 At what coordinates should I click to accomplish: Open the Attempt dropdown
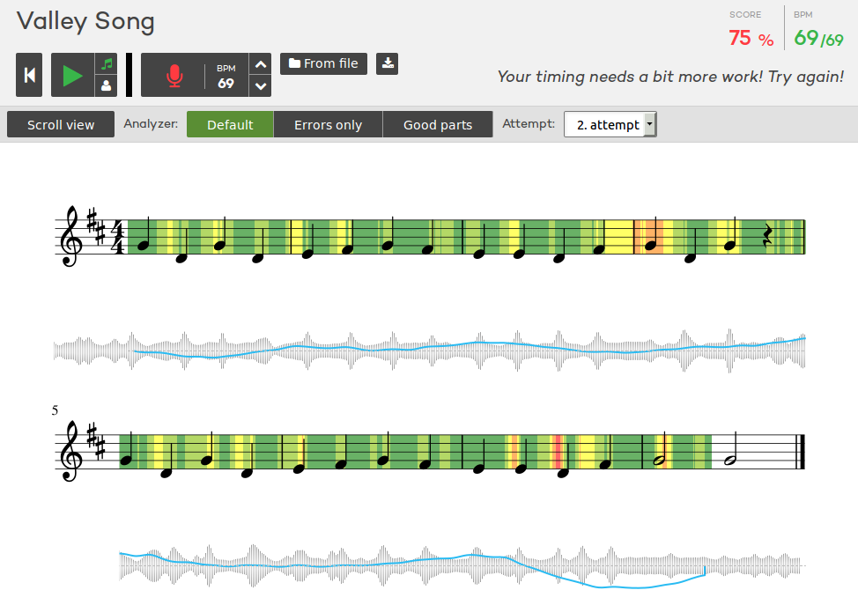click(x=610, y=125)
